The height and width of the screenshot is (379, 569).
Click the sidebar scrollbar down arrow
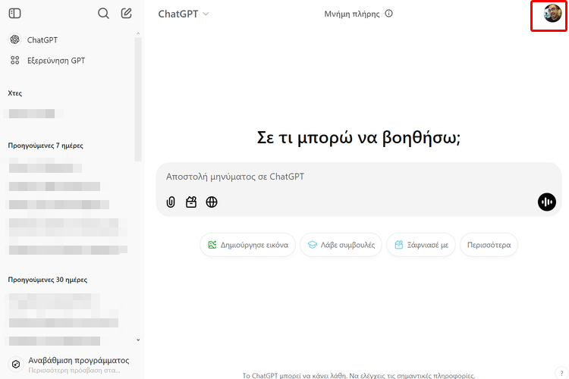point(138,340)
